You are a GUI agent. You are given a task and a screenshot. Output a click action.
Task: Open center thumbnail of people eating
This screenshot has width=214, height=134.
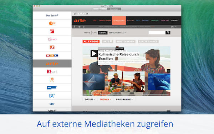(x=126, y=82)
